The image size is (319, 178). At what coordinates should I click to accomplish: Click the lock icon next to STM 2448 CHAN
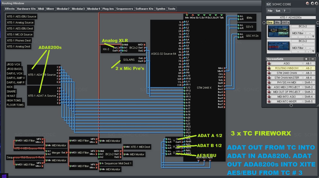(x=269, y=73)
